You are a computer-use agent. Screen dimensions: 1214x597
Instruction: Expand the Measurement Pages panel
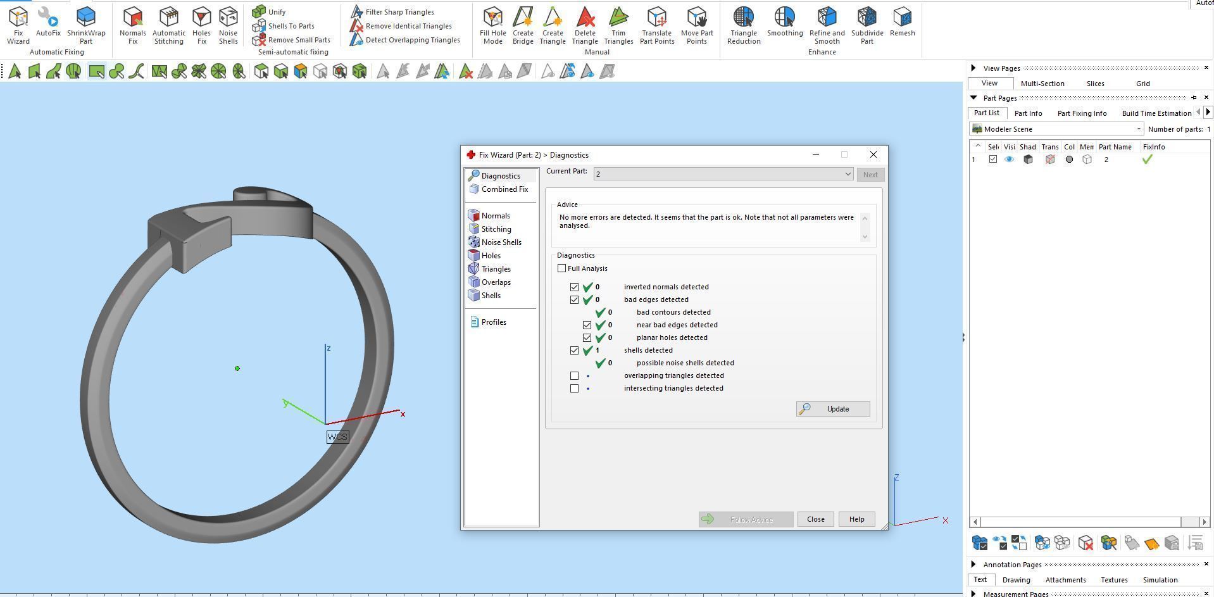click(973, 593)
